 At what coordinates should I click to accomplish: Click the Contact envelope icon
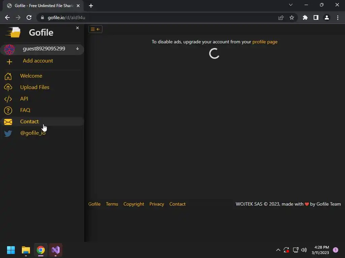point(8,122)
